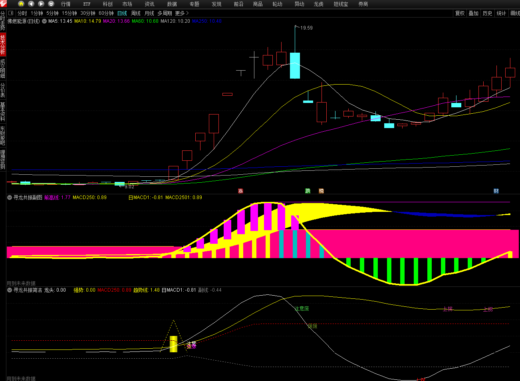Open the 异动 menu

(x=299, y=4)
